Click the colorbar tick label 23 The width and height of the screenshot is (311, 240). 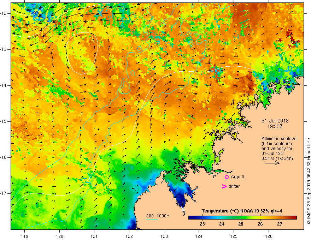(202, 224)
